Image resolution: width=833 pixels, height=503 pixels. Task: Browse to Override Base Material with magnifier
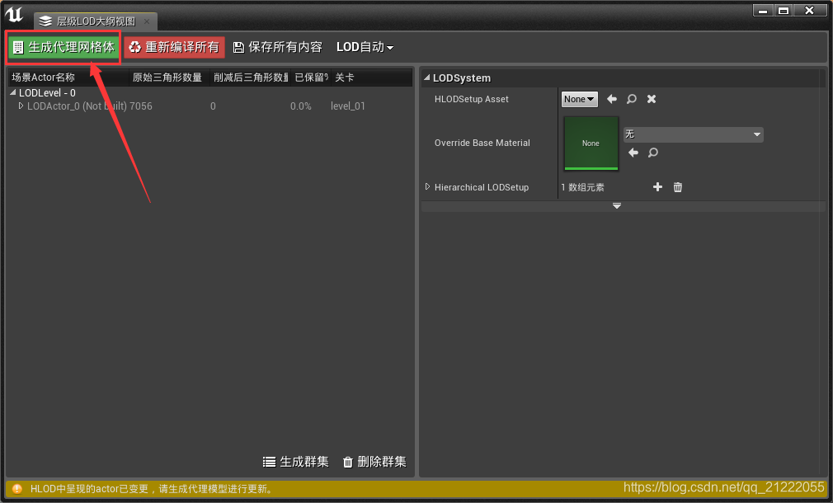[x=653, y=153]
